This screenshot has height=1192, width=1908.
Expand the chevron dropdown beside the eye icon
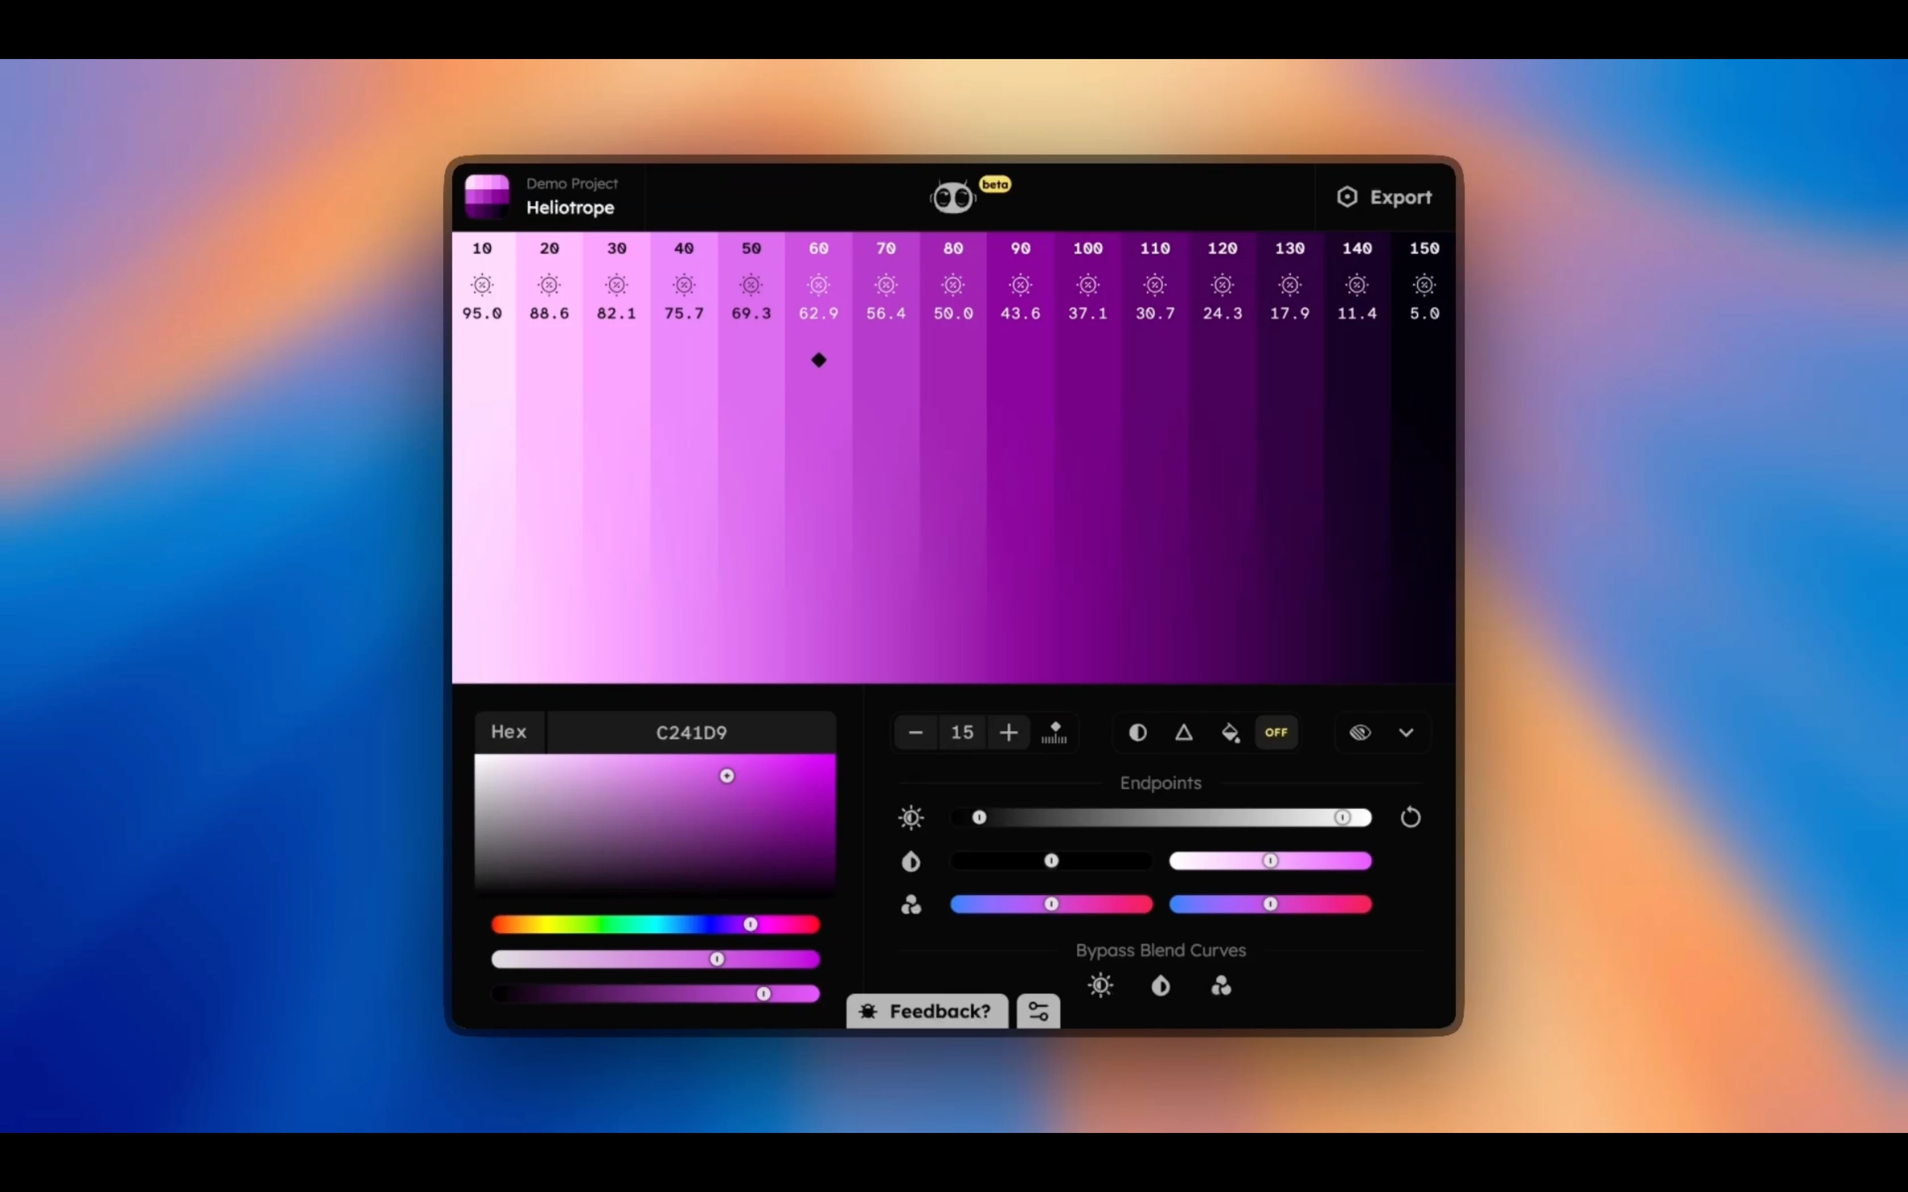pos(1406,732)
